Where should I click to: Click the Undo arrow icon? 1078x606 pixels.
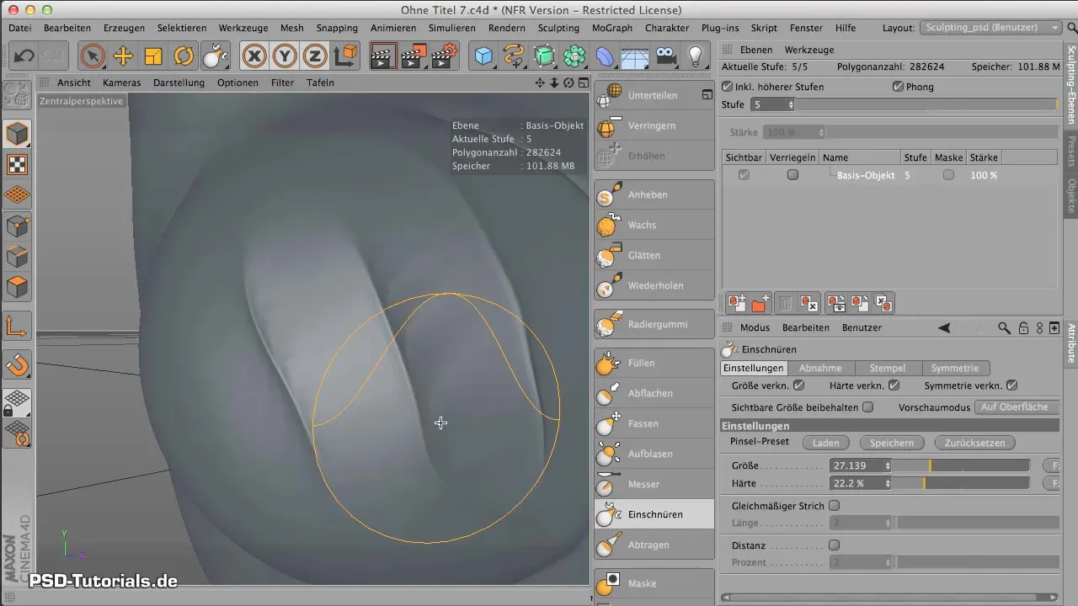click(24, 56)
